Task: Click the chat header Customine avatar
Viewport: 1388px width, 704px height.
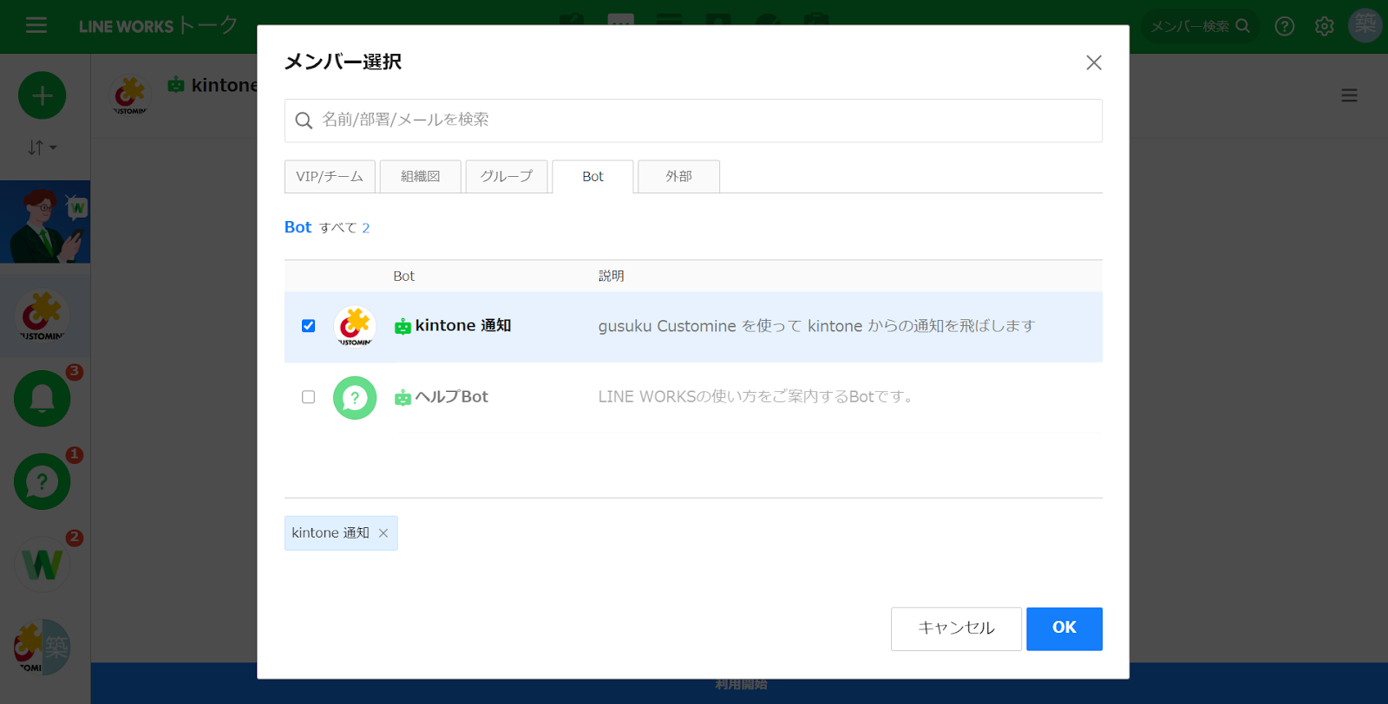Action: point(130,95)
